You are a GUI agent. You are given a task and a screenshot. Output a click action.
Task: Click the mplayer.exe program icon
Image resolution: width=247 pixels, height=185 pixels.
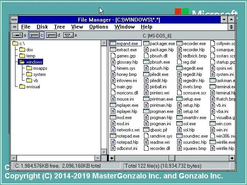click(113, 105)
